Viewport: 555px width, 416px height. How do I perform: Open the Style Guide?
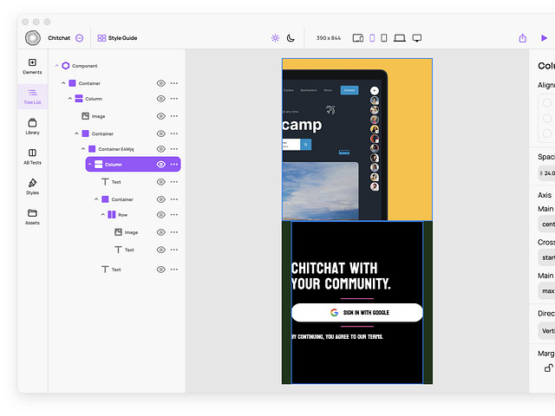click(117, 38)
